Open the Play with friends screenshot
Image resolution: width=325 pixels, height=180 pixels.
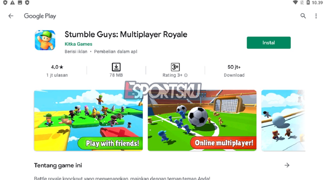click(88, 120)
